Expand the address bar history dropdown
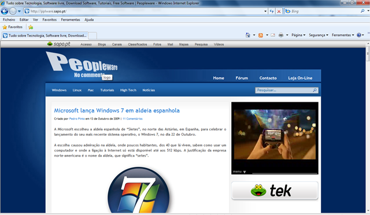The width and height of the screenshot is (370, 215). click(265, 11)
